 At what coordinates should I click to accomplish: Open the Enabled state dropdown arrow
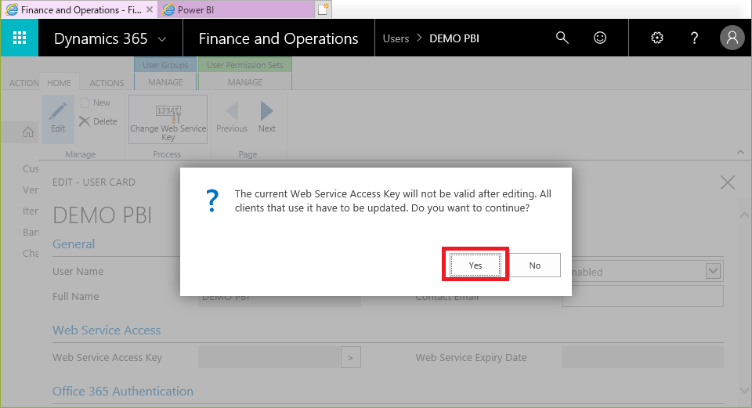713,271
